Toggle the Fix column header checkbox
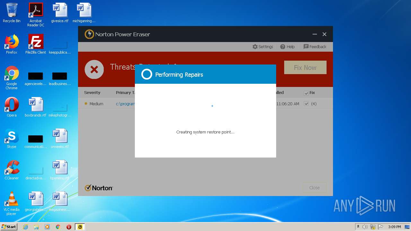The width and height of the screenshot is (411, 231). pyautogui.click(x=306, y=93)
